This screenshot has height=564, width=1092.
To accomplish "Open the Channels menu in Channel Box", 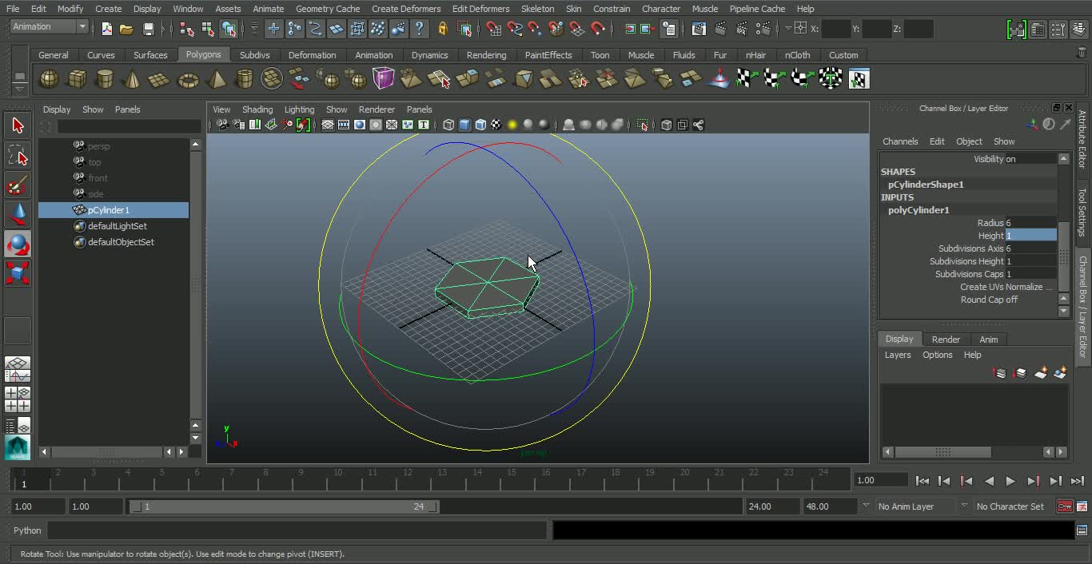I will pos(900,141).
